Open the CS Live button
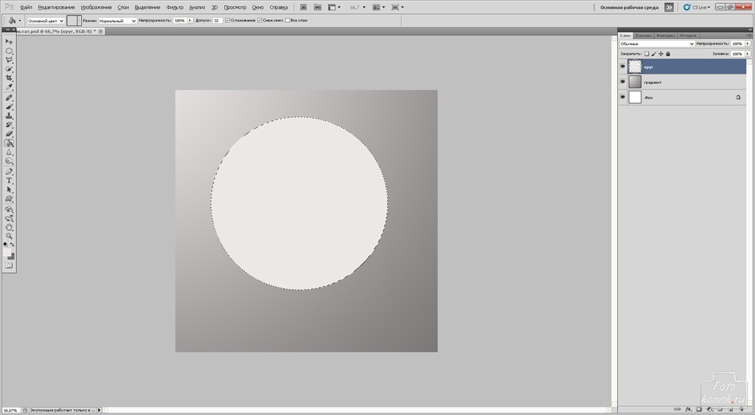The width and height of the screenshot is (755, 415). 697,7
